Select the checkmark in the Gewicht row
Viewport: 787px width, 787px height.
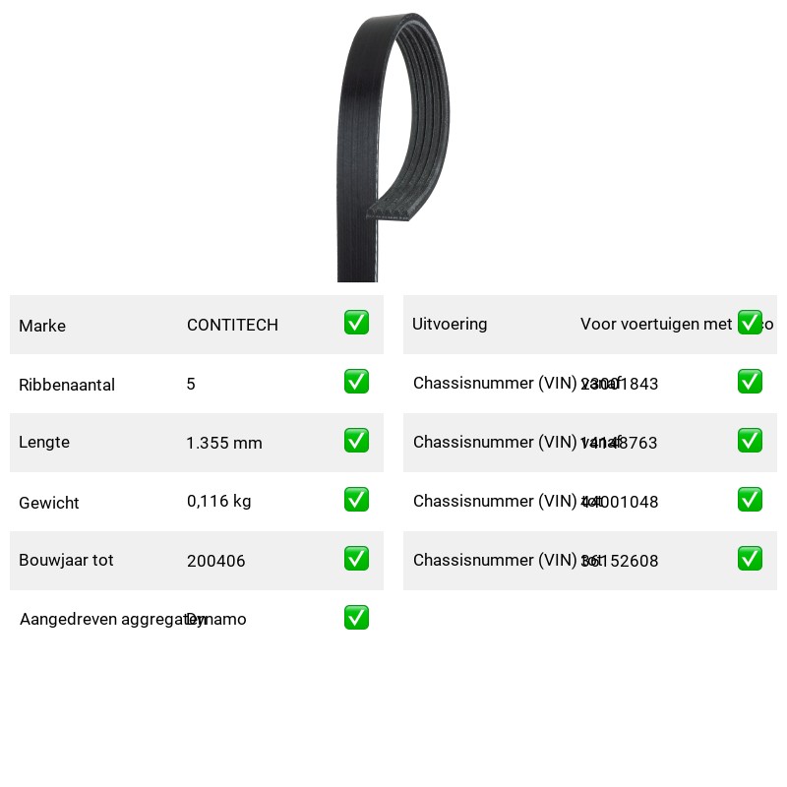tap(356, 500)
